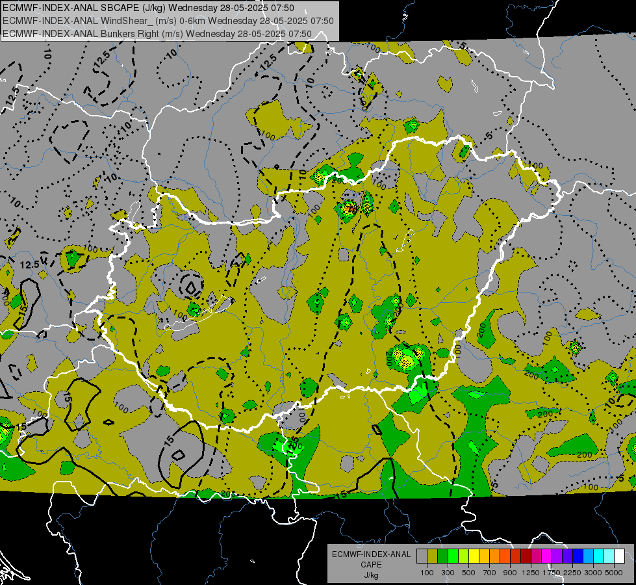Click the 5000 value under the color scale
This screenshot has height=585, width=636.
[614, 573]
